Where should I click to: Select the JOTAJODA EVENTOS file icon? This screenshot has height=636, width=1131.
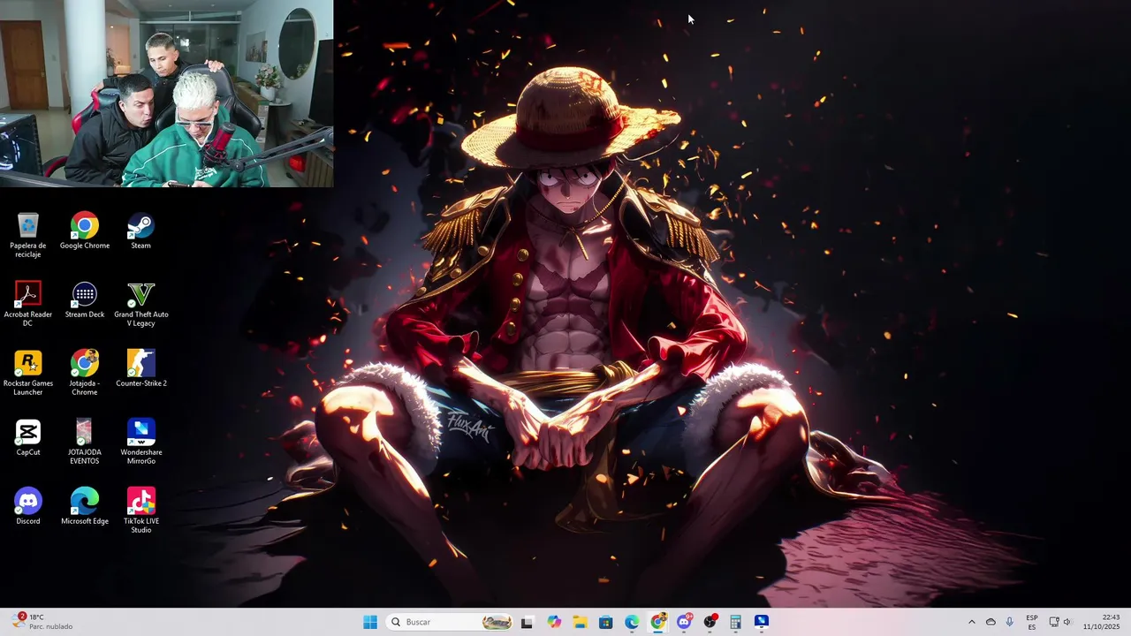click(85, 441)
